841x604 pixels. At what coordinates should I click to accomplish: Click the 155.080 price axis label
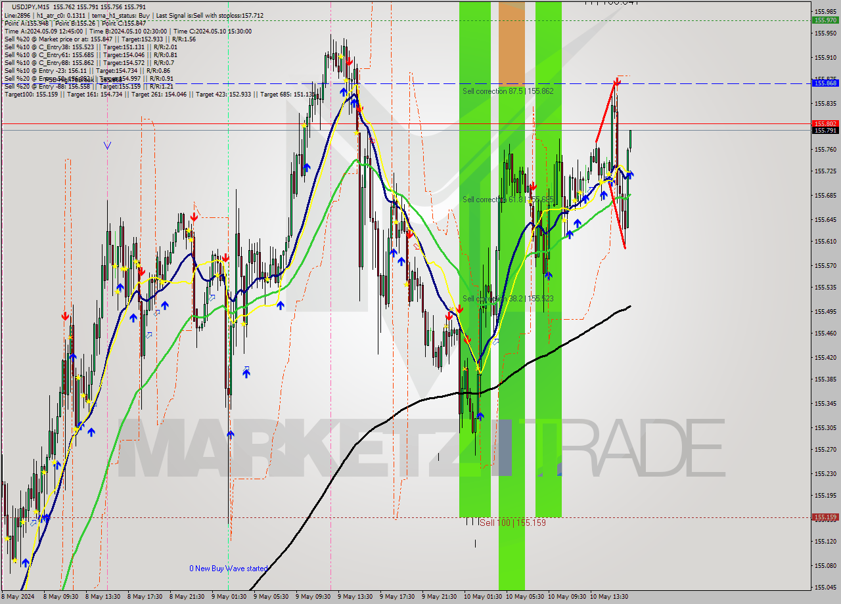point(825,565)
